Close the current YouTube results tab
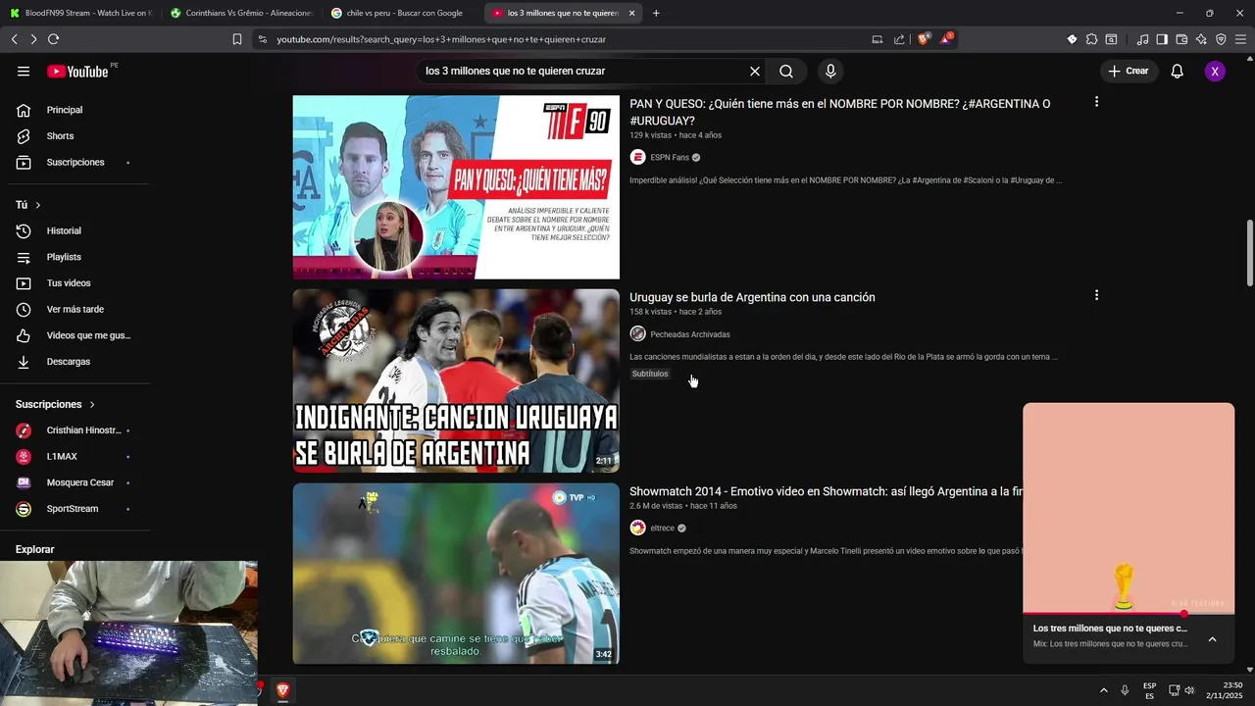 tap(631, 13)
